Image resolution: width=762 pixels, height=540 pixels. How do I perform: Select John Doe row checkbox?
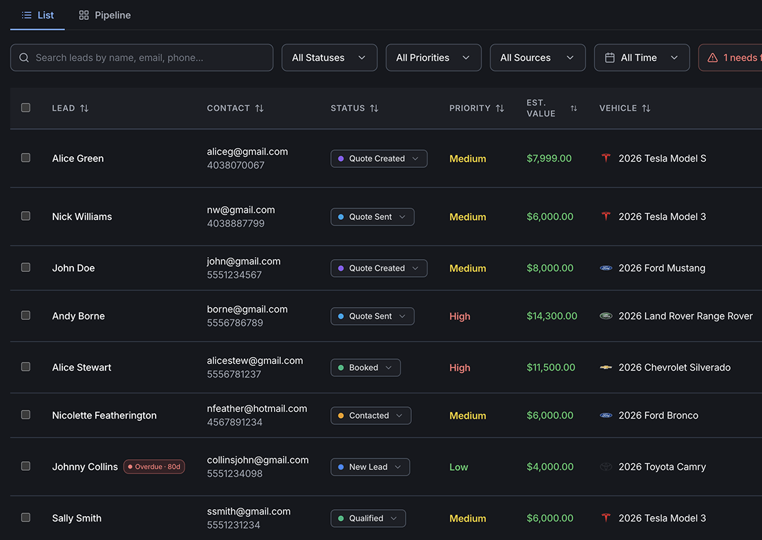[26, 267]
